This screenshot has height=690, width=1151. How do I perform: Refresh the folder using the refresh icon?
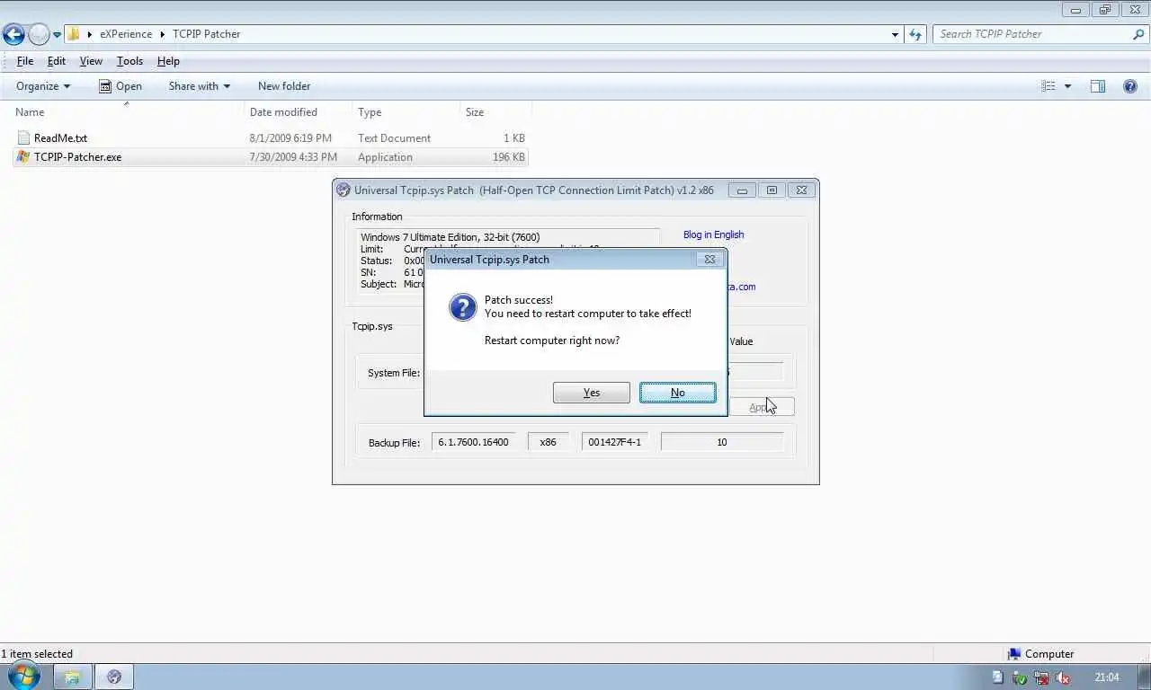915,34
